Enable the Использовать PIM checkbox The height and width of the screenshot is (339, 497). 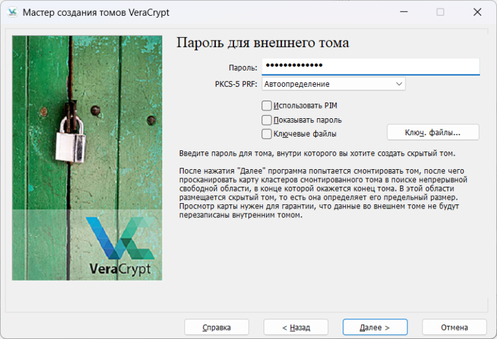(x=266, y=105)
